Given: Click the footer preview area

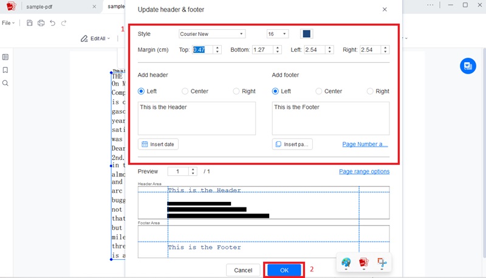Looking at the screenshot, I should [264, 242].
